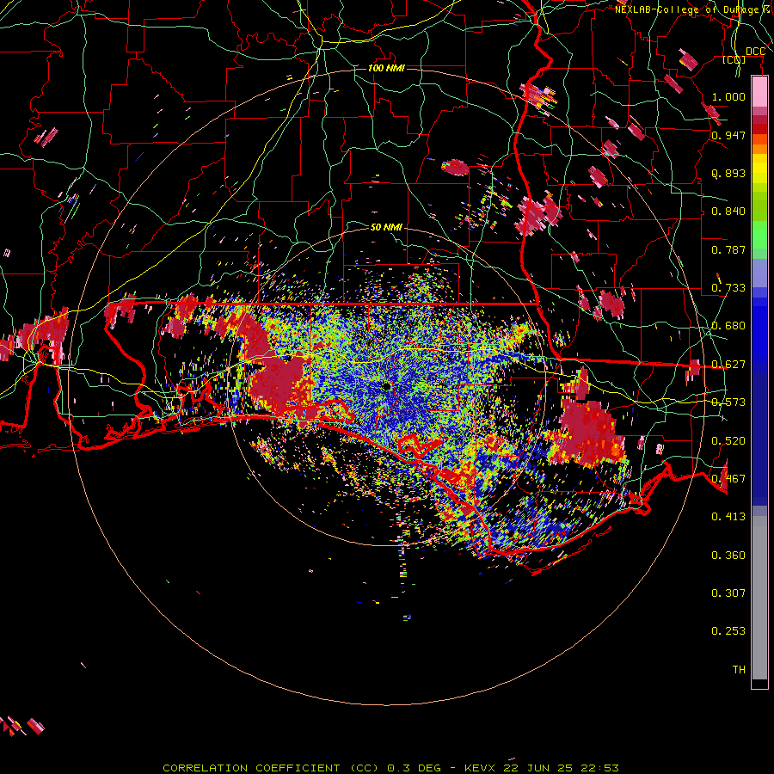Click the DCC label above the color scale

pos(755,51)
